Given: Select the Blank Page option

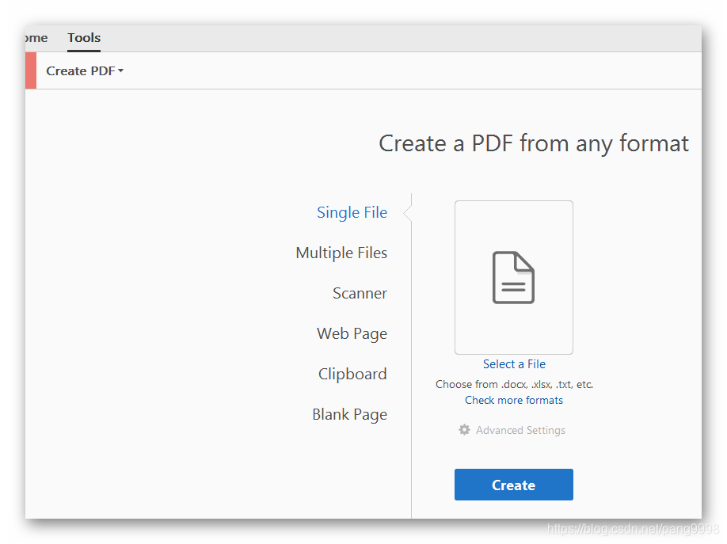Looking at the screenshot, I should pos(349,414).
